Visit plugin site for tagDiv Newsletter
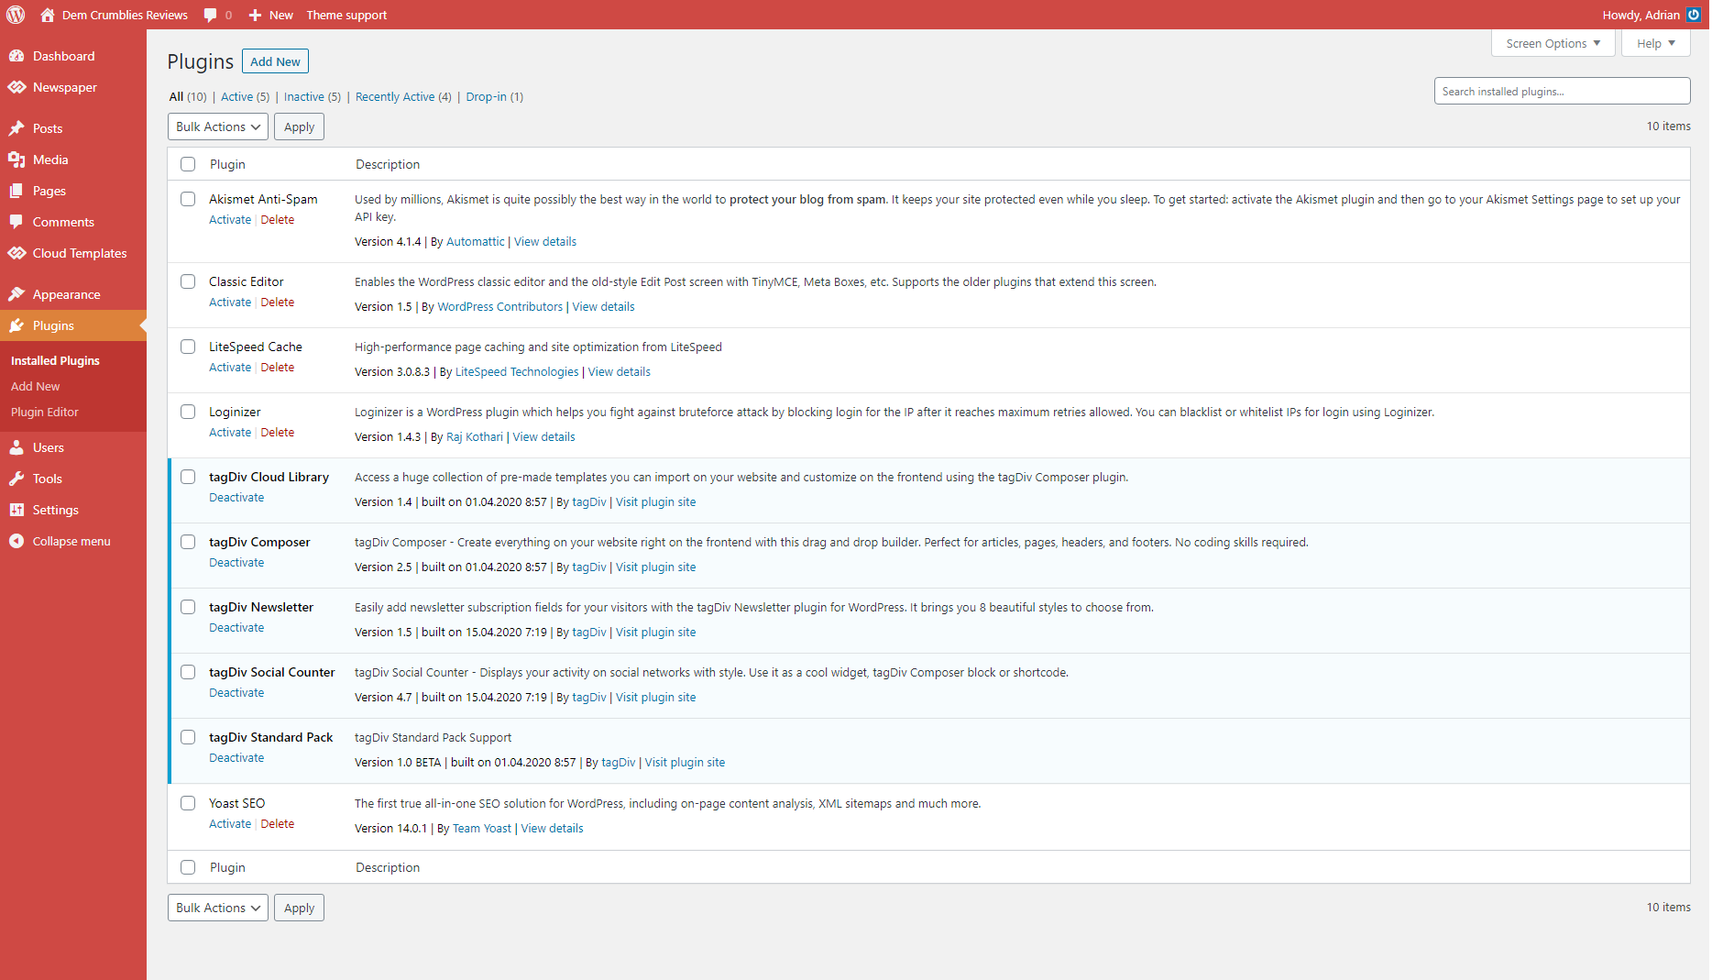Image resolution: width=1723 pixels, height=980 pixels. click(656, 632)
